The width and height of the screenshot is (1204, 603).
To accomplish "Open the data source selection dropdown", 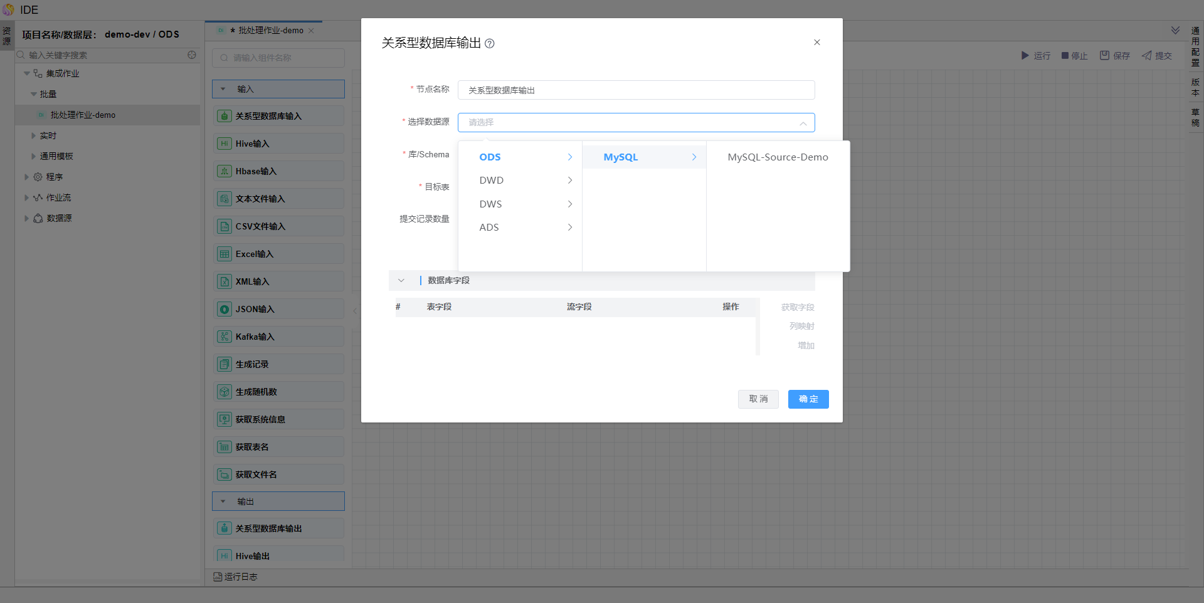I will click(x=636, y=123).
